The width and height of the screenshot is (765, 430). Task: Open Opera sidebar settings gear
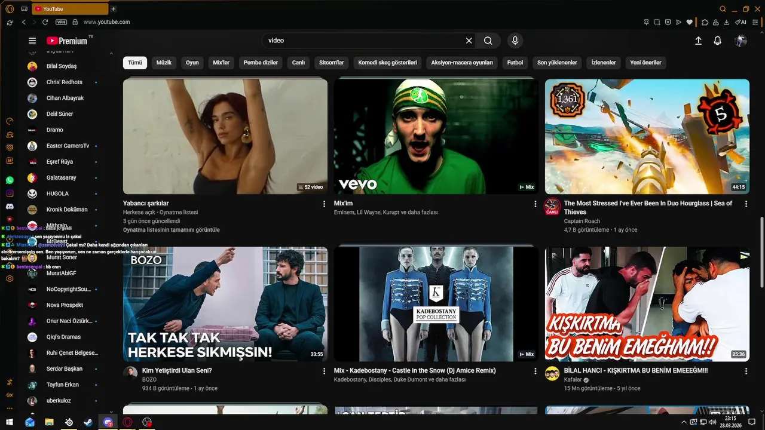click(x=10, y=278)
